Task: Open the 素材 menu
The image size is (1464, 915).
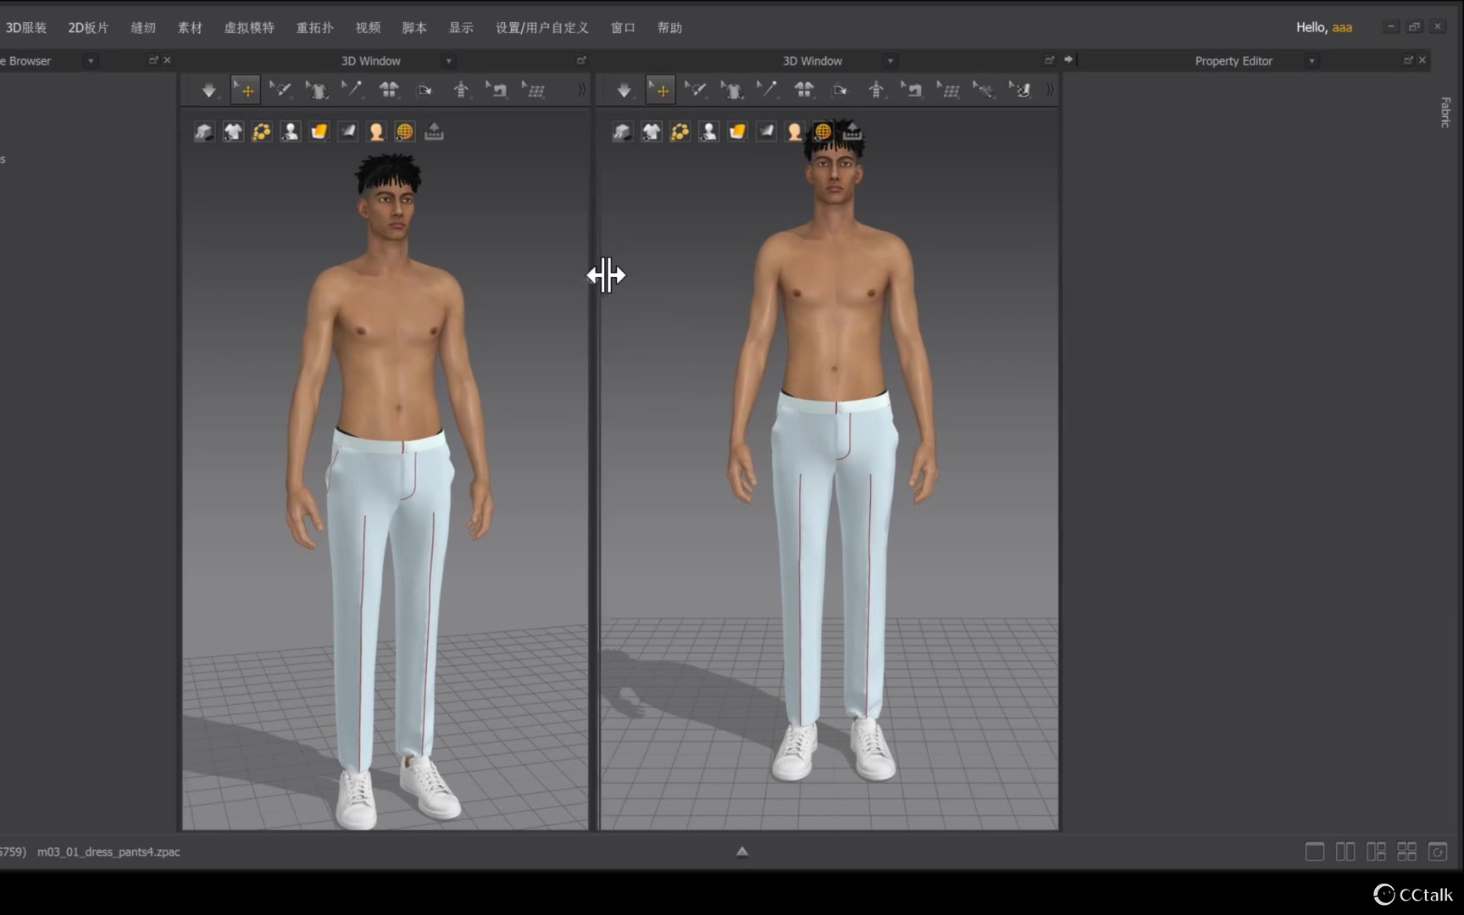Action: coord(190,28)
